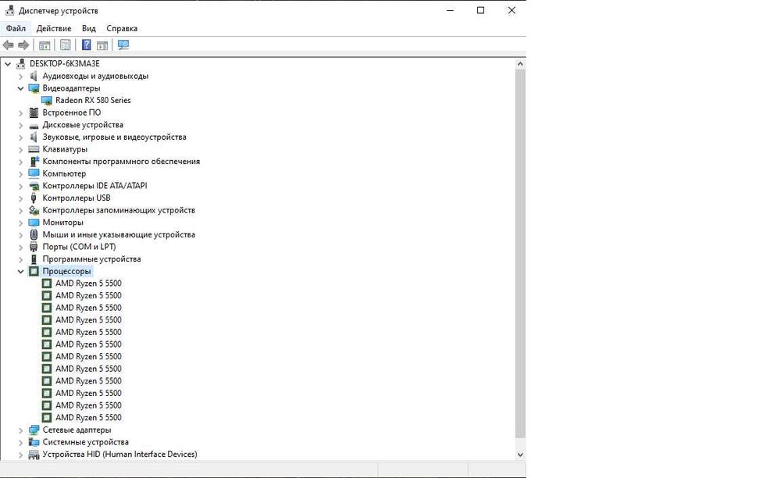Collapse the Процессоры branch
Screen dimensions: 781x478
pyautogui.click(x=20, y=271)
